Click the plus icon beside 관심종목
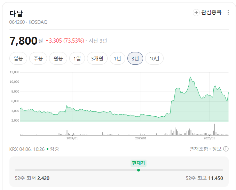The image size is (236, 190). pos(196,13)
